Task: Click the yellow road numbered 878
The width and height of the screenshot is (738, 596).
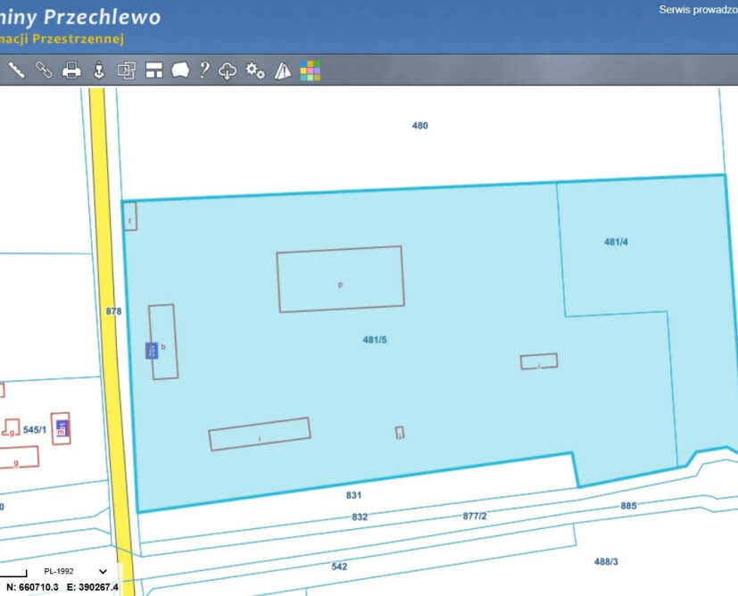Action: click(112, 311)
